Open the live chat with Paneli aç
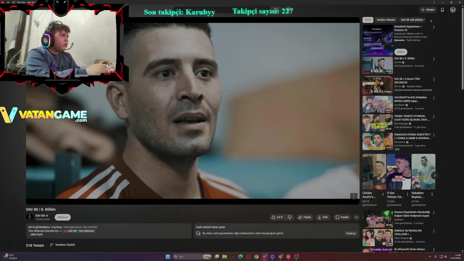464x261 pixels. 351,233
